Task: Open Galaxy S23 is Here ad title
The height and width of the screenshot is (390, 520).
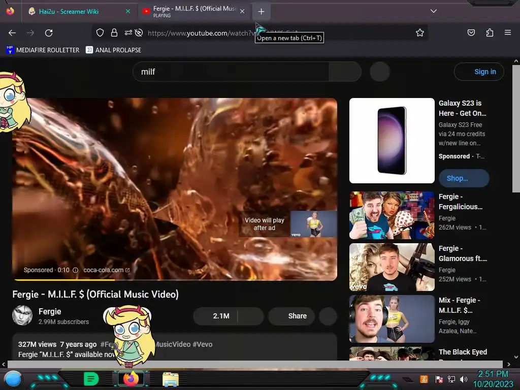Action: [x=462, y=108]
